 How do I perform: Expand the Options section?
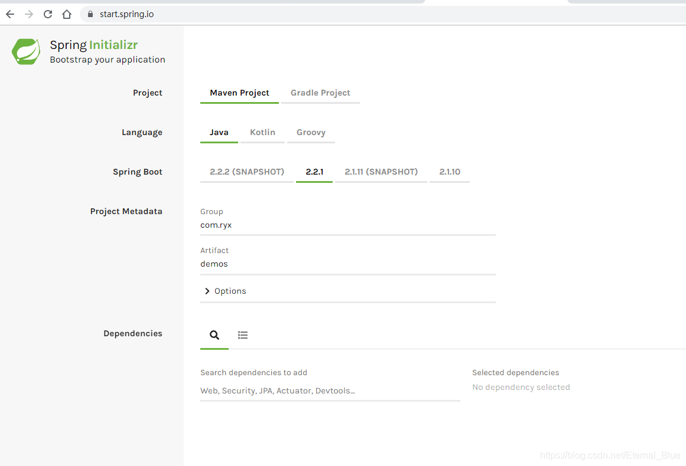click(225, 291)
